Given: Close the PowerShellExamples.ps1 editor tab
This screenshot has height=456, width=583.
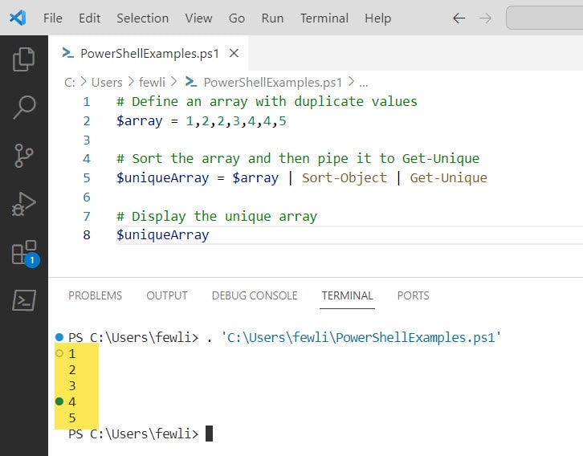Looking at the screenshot, I should [x=234, y=53].
